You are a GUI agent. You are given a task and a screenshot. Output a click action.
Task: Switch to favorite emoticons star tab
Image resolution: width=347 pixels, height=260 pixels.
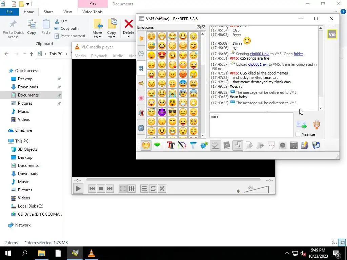141,39
